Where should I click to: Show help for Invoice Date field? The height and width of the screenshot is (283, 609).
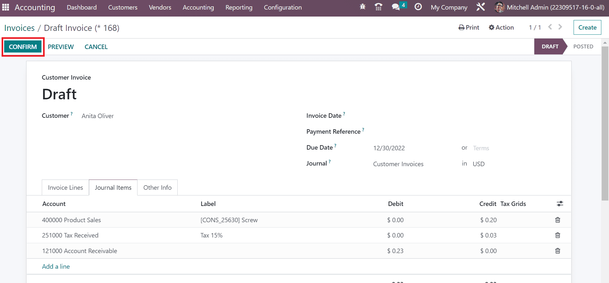coord(344,114)
